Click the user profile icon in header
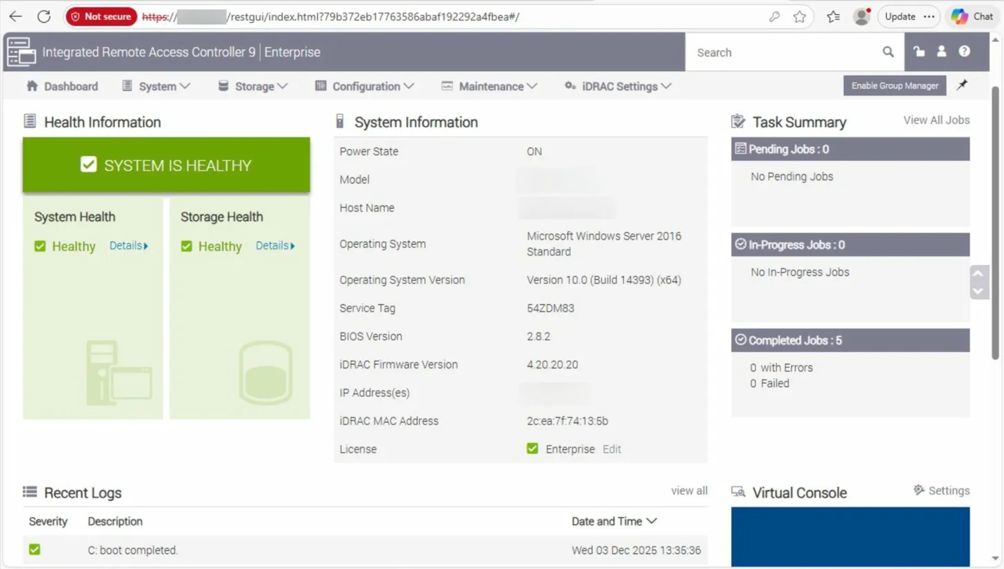The height and width of the screenshot is (569, 1004). 941,52
